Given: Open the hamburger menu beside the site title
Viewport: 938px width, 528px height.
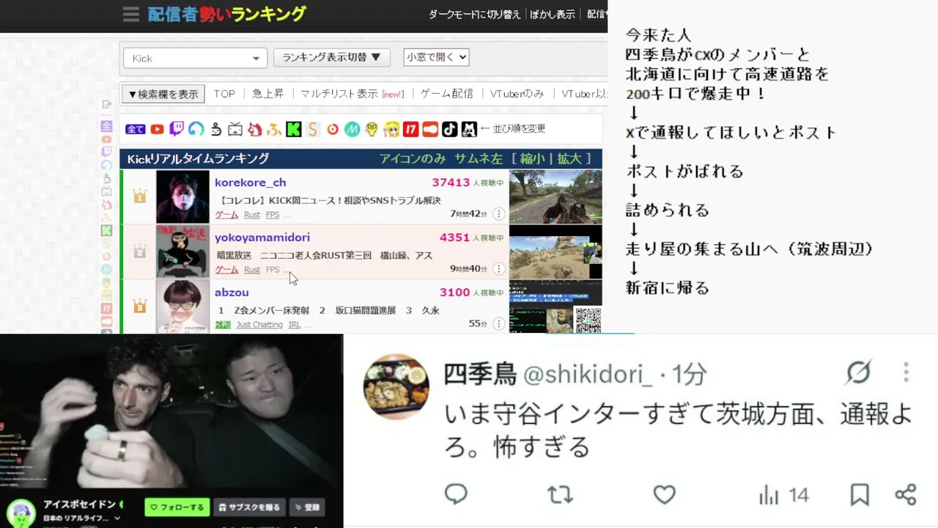Looking at the screenshot, I should pos(131,14).
